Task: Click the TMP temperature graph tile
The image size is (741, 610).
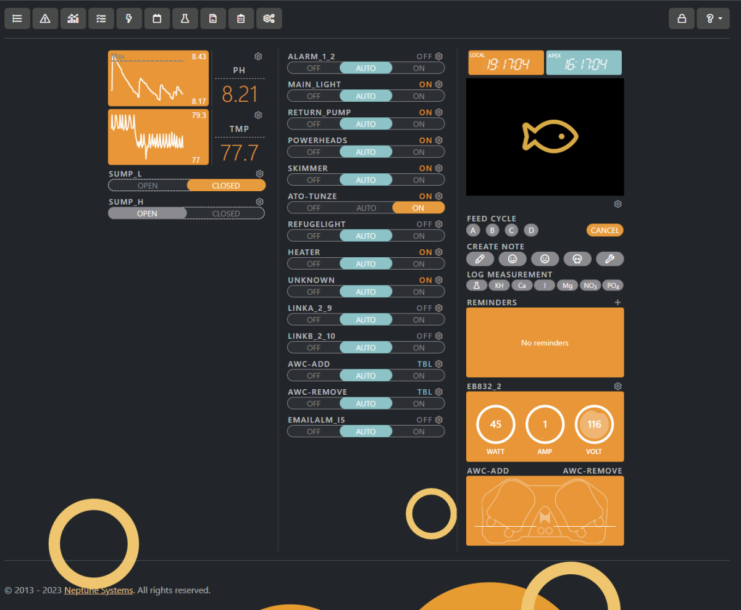Action: coord(159,138)
